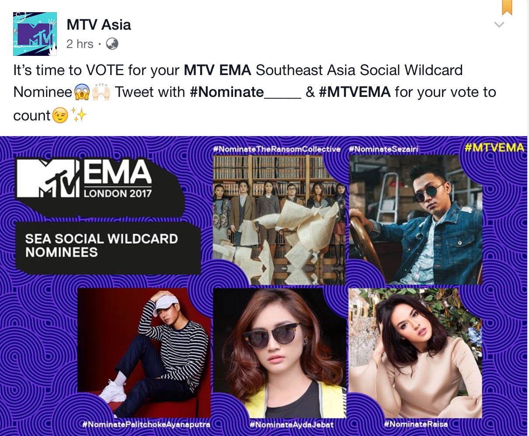The height and width of the screenshot is (436, 529).
Task: Select the Palitchoke Ayanaputra striped-shirt photo
Action: coord(144,352)
